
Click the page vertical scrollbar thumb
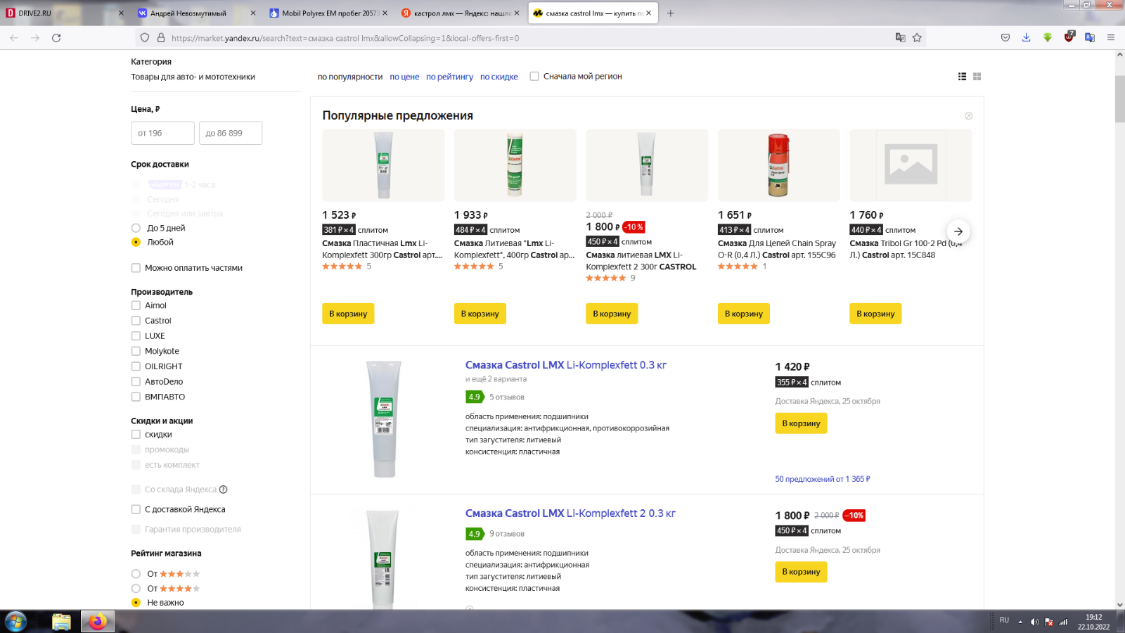pyautogui.click(x=1119, y=98)
